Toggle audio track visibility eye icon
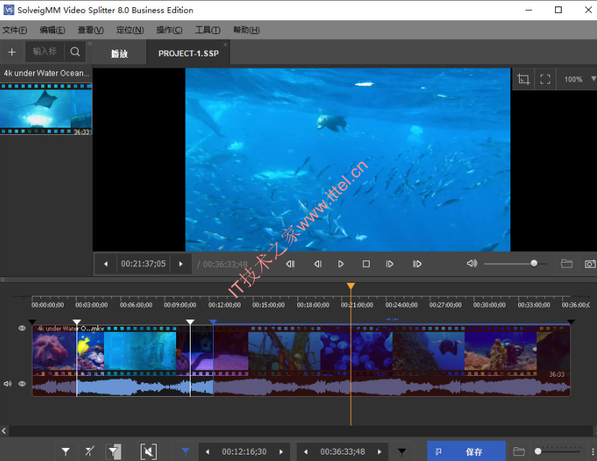This screenshot has width=597, height=461. click(x=22, y=384)
